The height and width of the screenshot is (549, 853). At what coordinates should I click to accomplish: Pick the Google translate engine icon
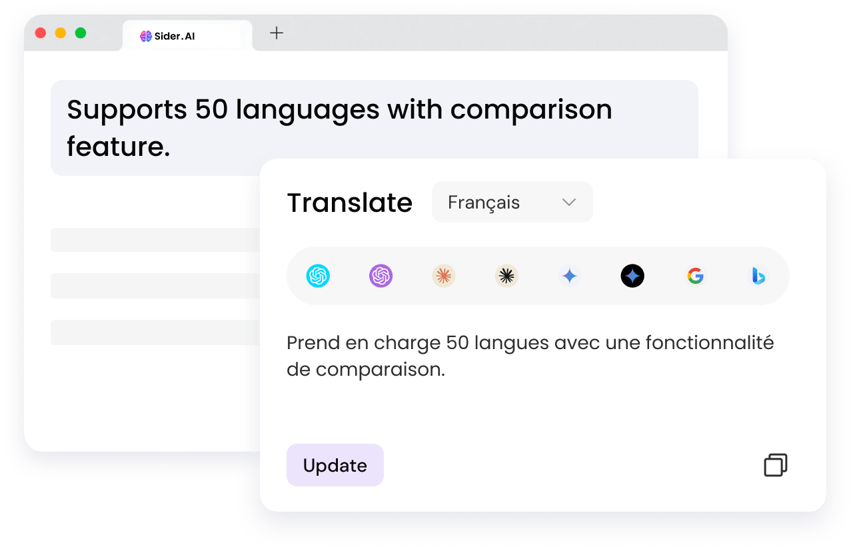click(x=696, y=276)
